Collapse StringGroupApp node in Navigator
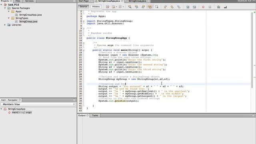Screen dimensions: 256x144 1,109
